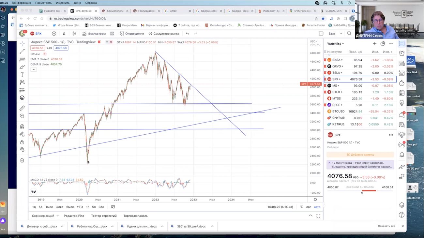Open the chart patterns tool
The image size is (424, 238).
tap(22, 82)
